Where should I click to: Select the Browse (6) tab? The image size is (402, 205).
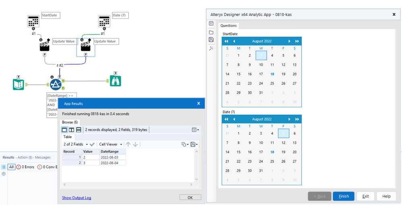click(70, 122)
